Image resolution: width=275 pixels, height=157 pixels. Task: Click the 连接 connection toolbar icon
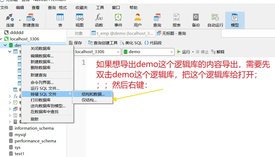point(10,20)
